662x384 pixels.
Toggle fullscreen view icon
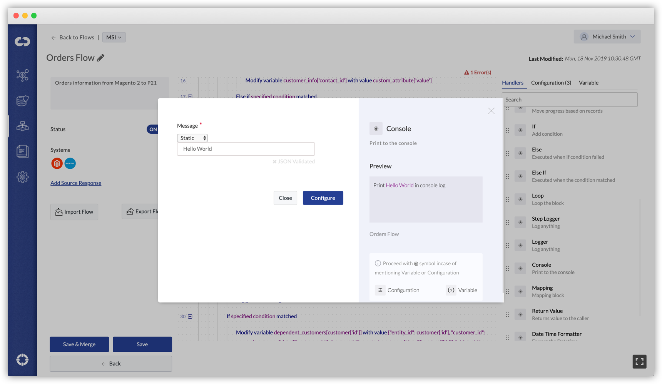(639, 362)
